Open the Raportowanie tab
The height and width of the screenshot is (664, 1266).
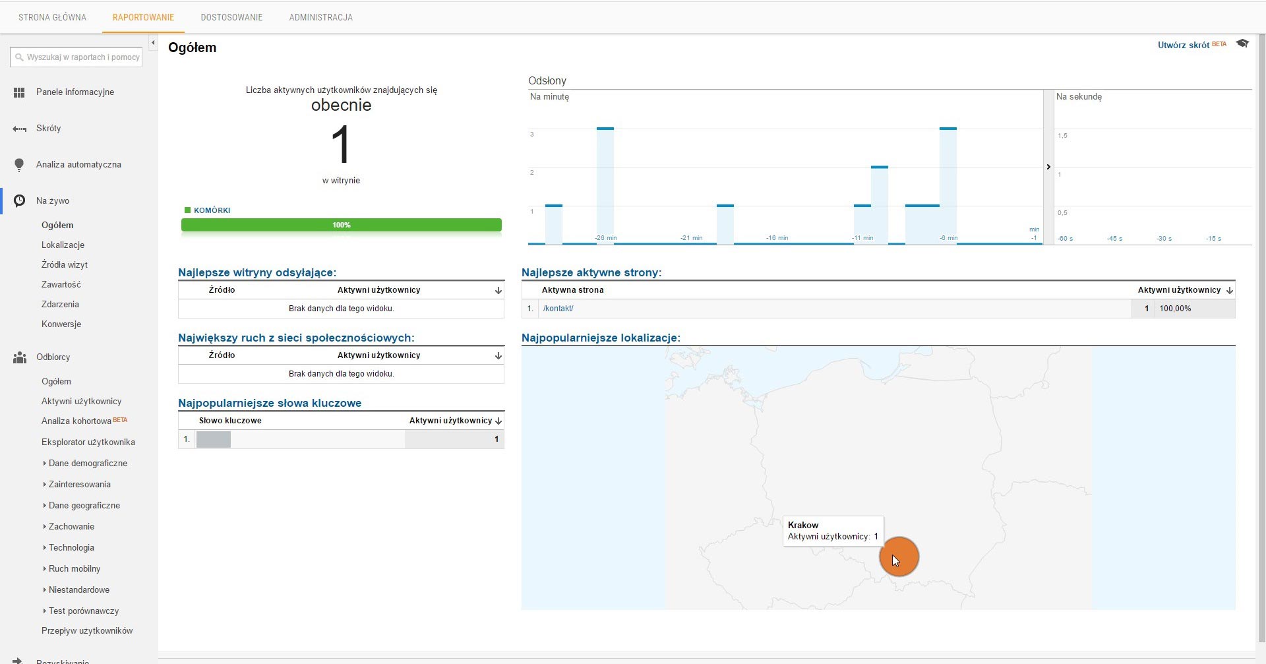tap(143, 17)
